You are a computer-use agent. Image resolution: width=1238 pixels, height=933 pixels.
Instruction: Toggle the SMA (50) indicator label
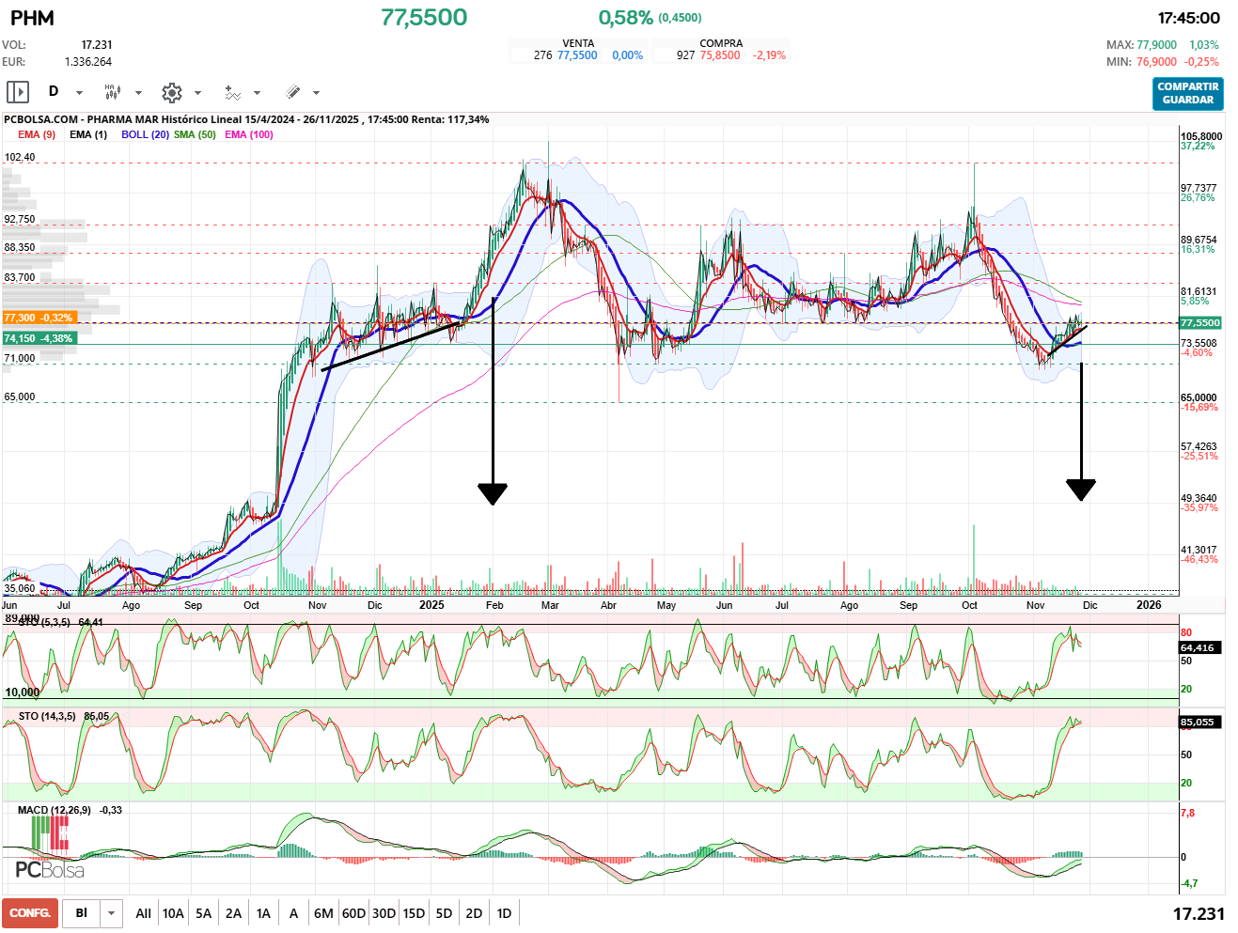[x=195, y=134]
